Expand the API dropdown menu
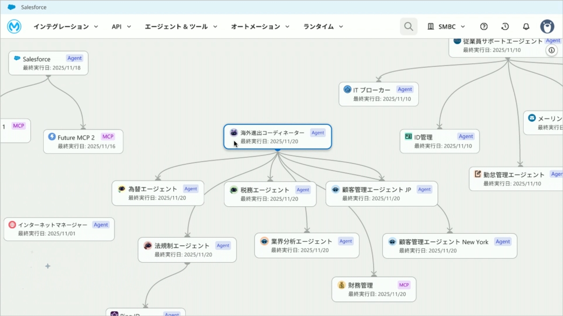The height and width of the screenshot is (316, 563). point(122,27)
